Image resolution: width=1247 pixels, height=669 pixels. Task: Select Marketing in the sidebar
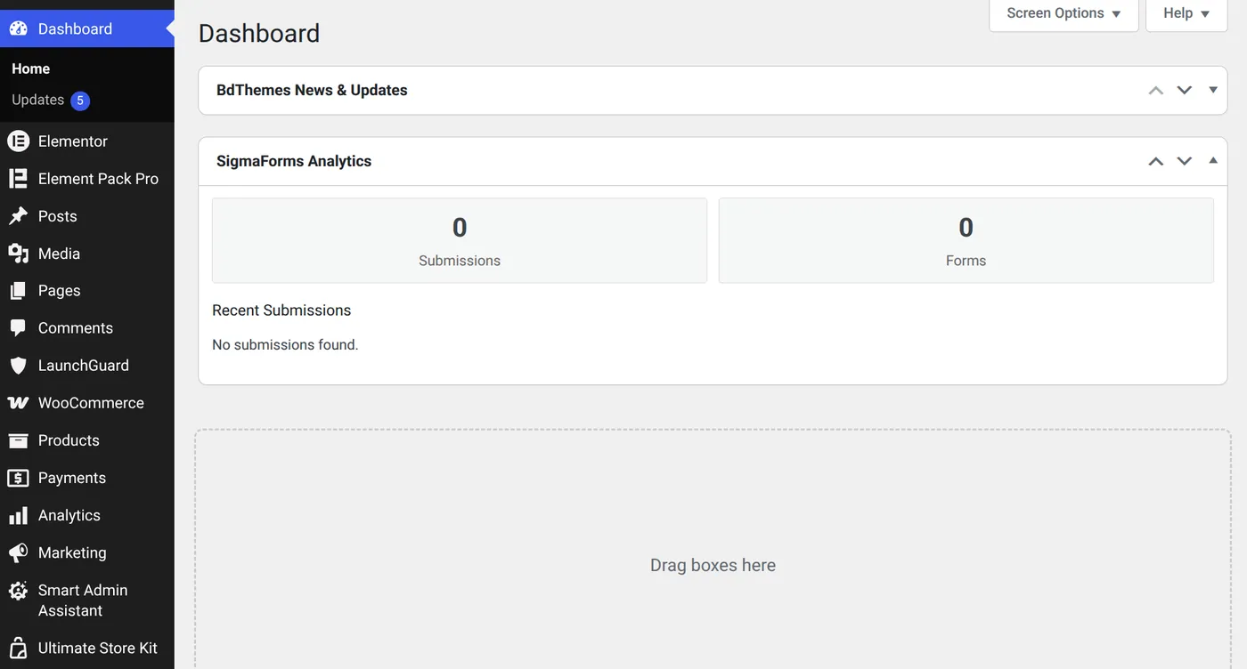click(87, 552)
